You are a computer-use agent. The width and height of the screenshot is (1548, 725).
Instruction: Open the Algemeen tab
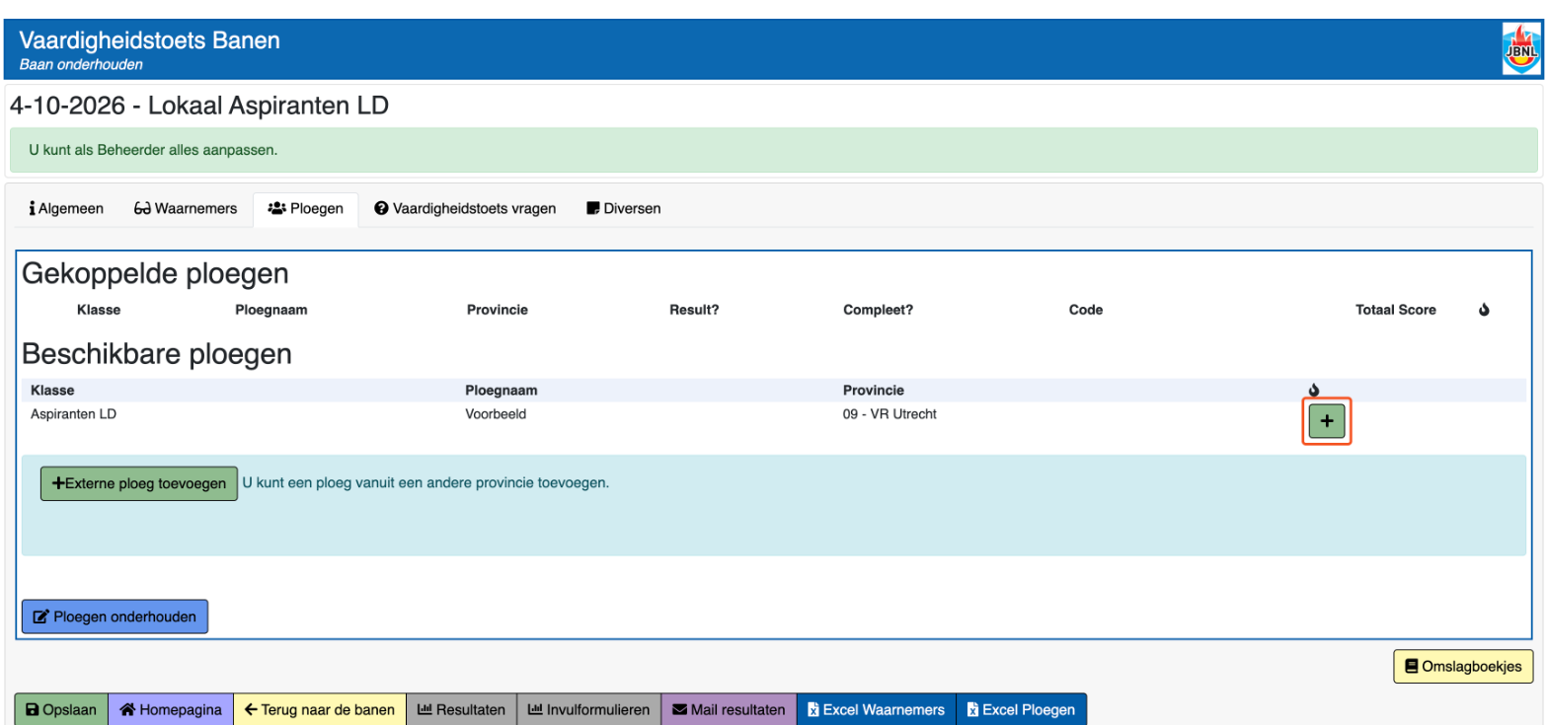(66, 208)
